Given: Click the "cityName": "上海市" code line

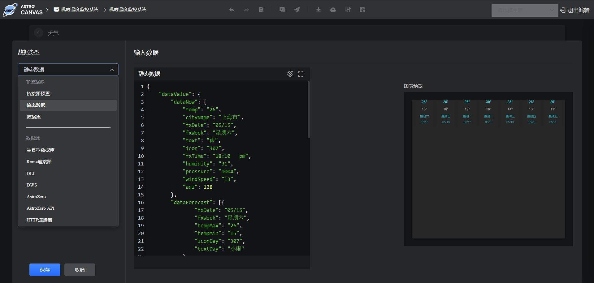Looking at the screenshot, I should (x=213, y=117).
